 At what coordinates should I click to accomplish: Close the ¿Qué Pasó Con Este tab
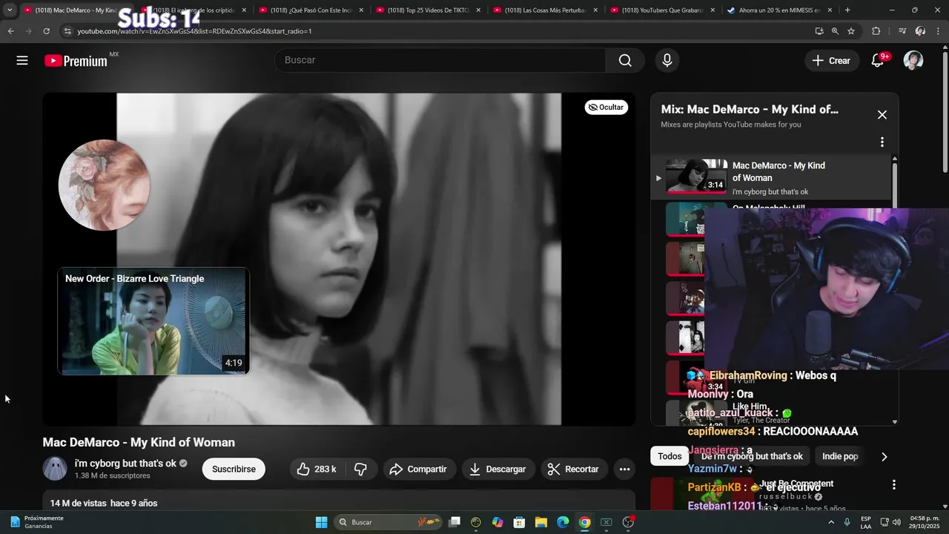(361, 10)
